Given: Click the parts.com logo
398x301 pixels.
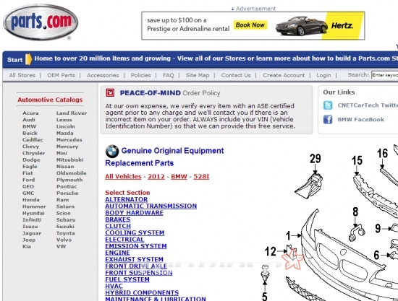Looking at the screenshot, I should tap(41, 22).
